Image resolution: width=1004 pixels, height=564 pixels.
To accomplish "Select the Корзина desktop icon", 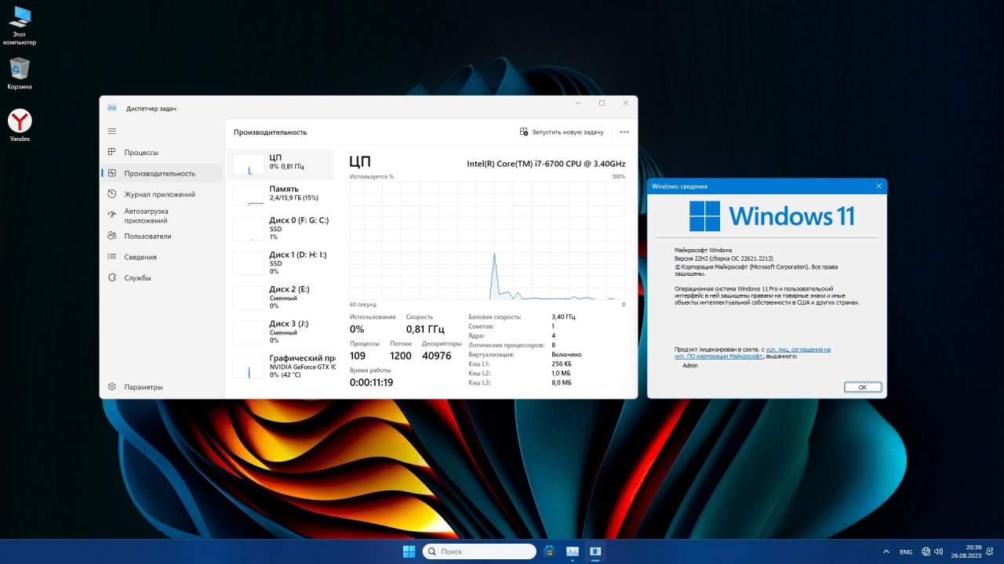I will pyautogui.click(x=20, y=74).
